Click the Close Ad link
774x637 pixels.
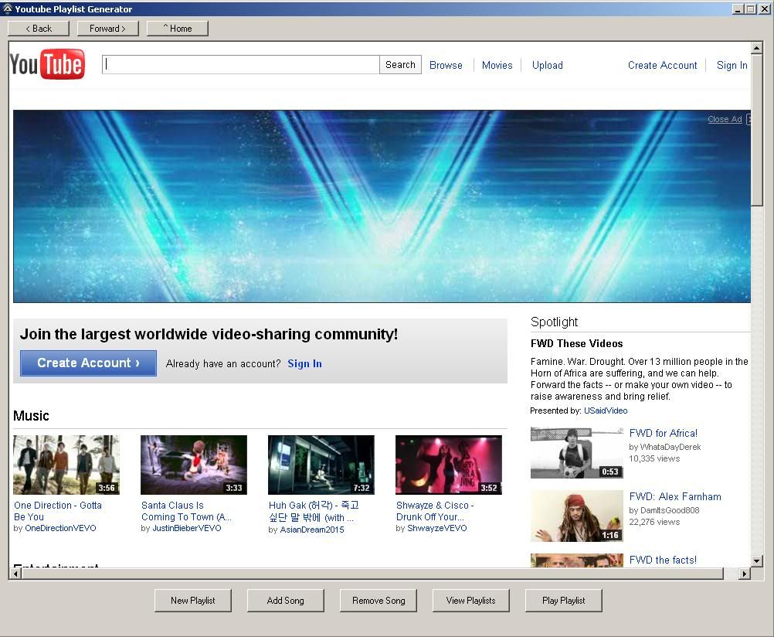click(x=725, y=119)
